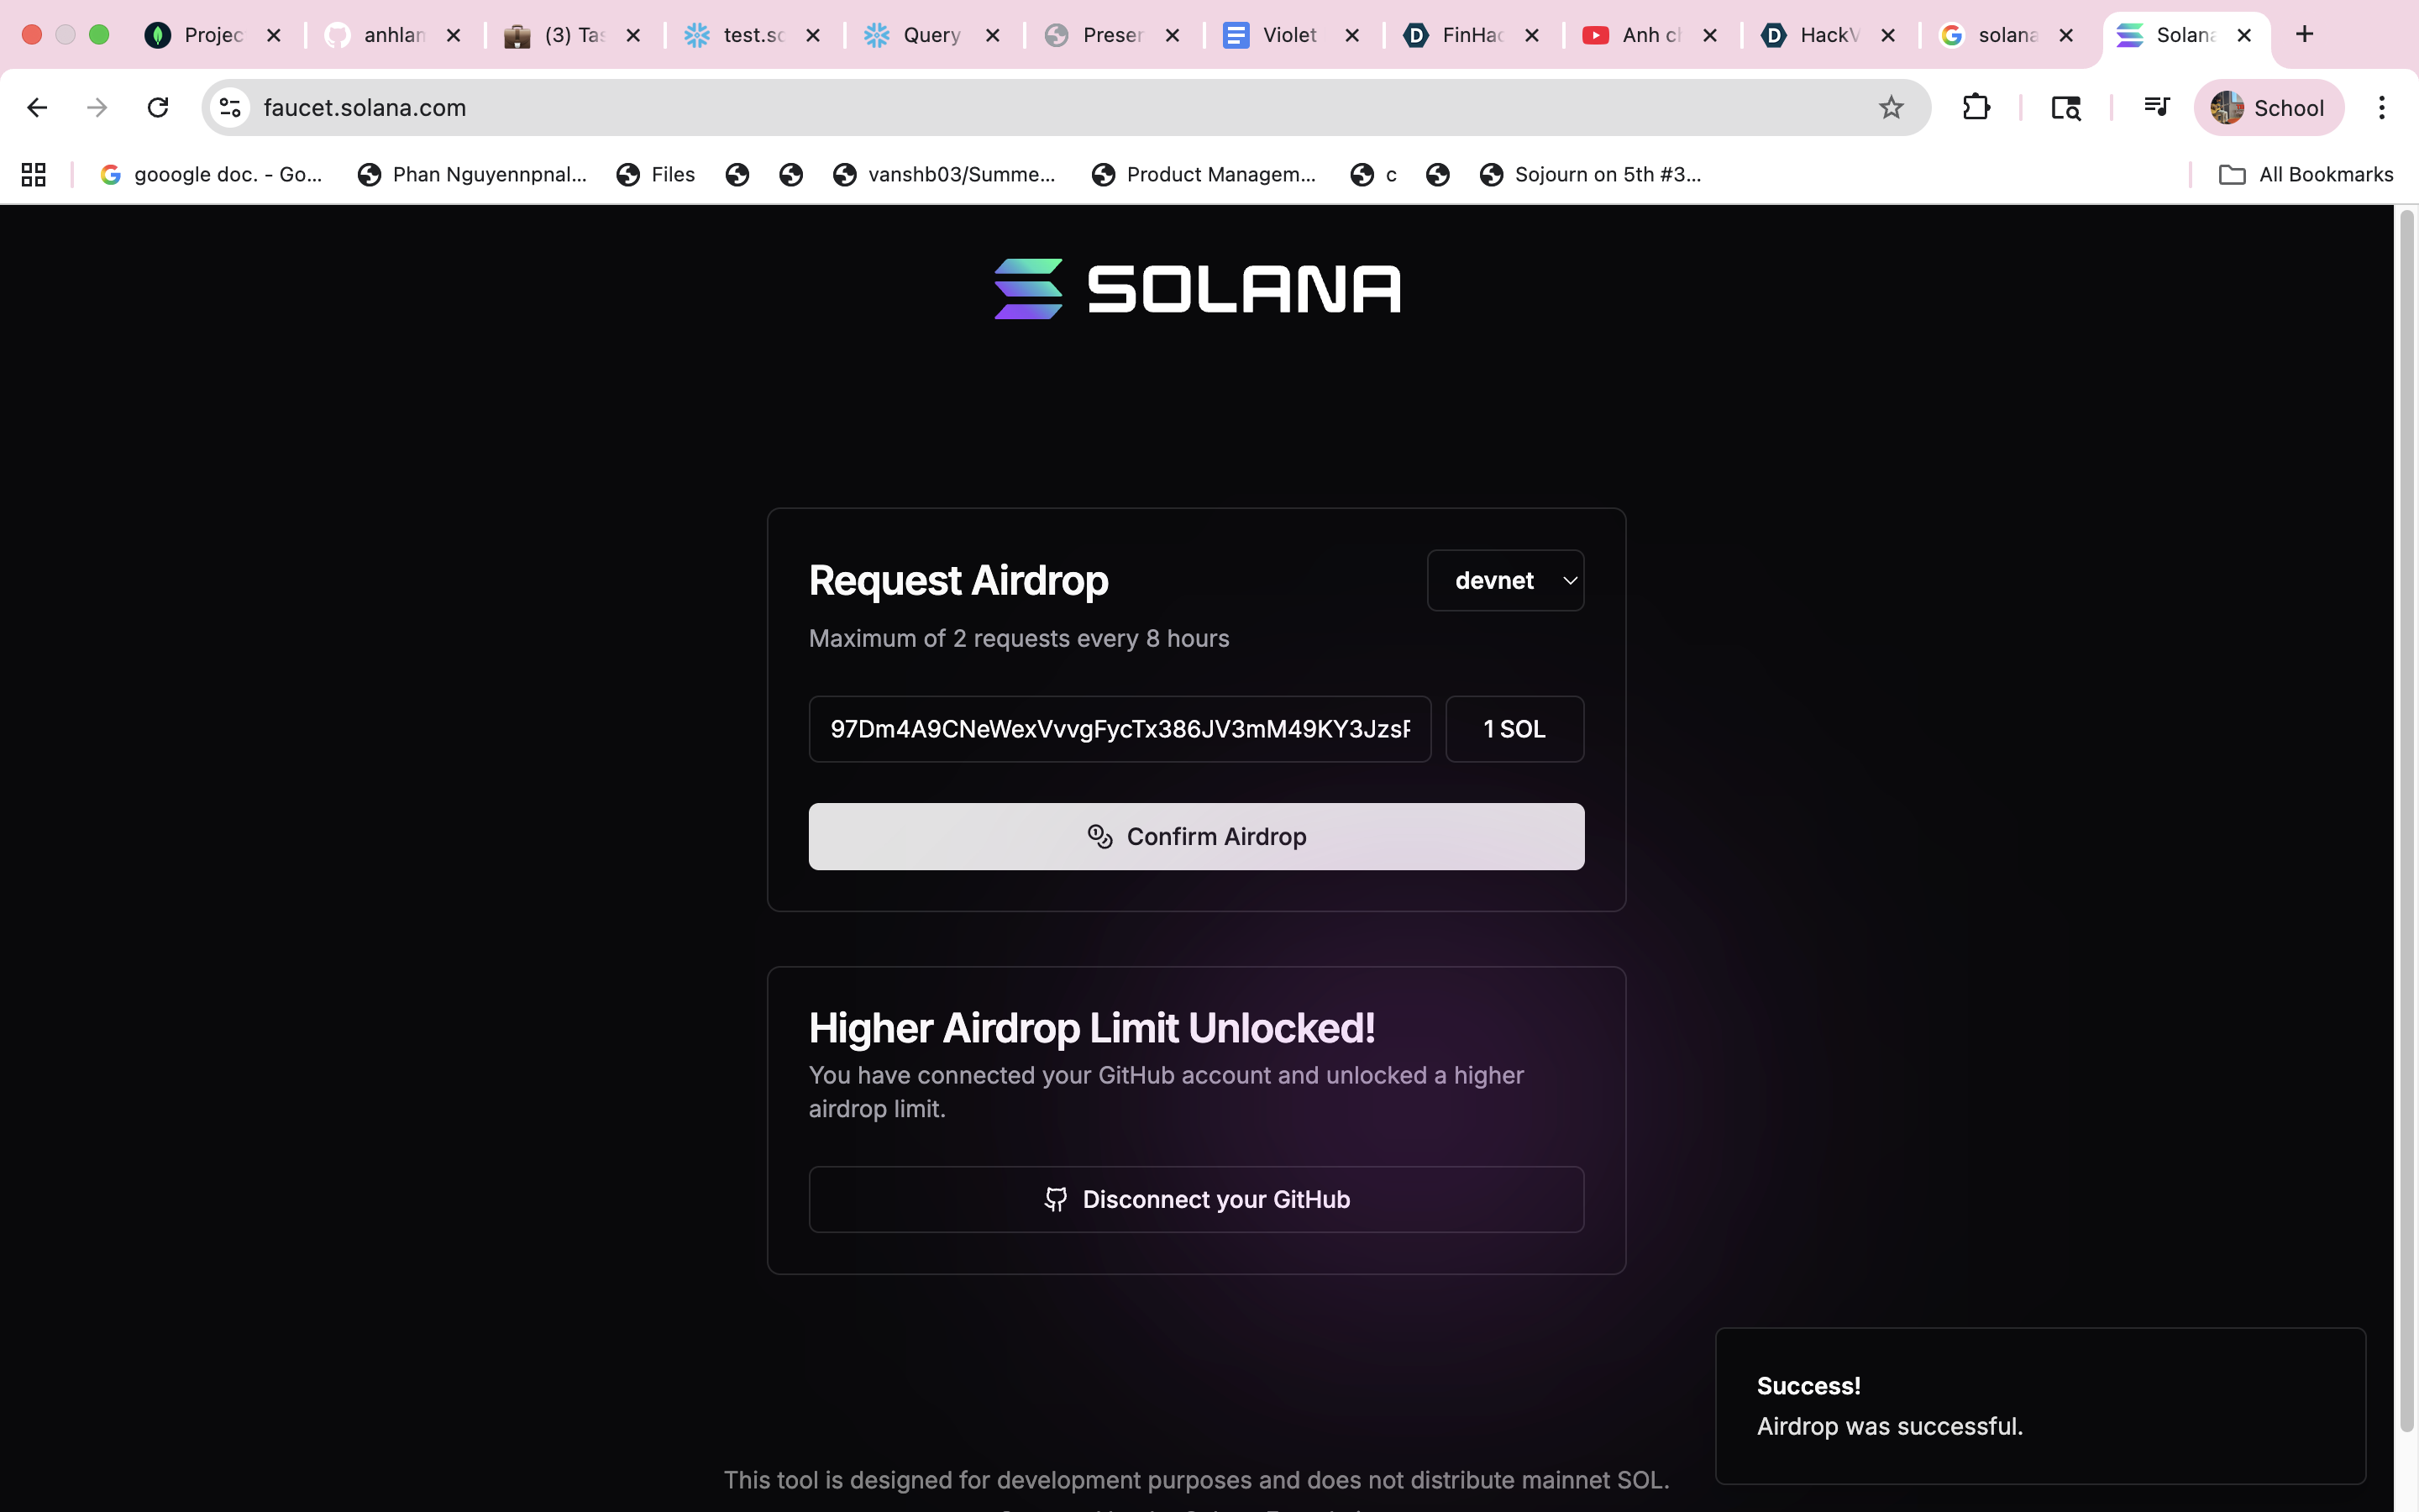Open the 1 SOL amount selector

(x=1514, y=729)
